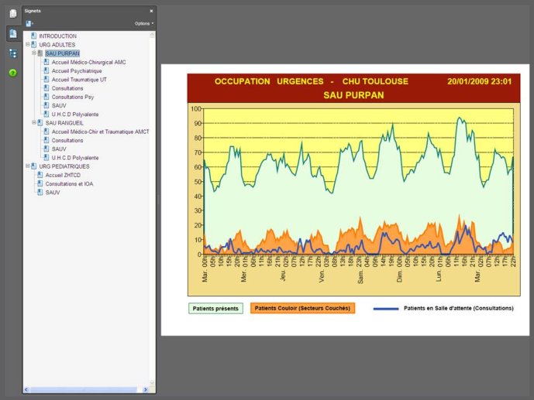Click right arrow of horizontal scrollbar
The height and width of the screenshot is (400, 534).
click(146, 389)
